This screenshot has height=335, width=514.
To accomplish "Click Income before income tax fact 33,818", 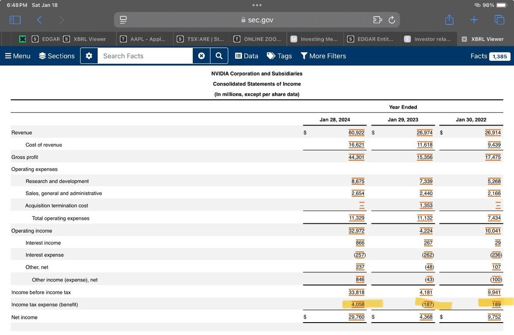I will (x=356, y=292).
